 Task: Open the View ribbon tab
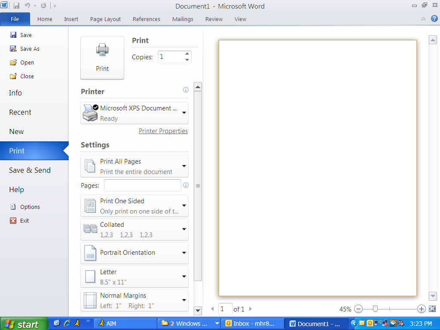(241, 19)
